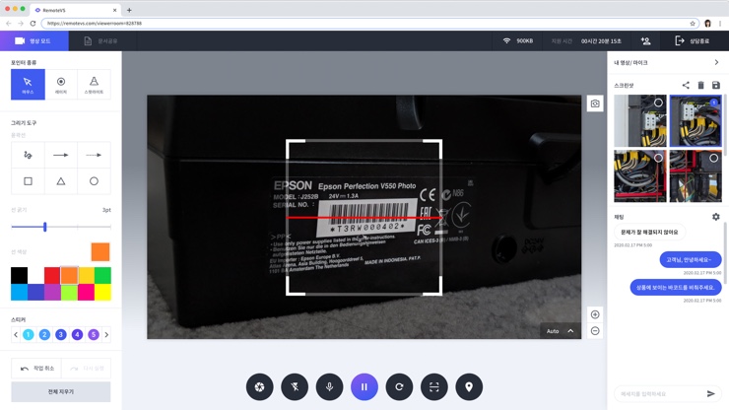Click the refresh rotate button
729x410 pixels.
tap(399, 386)
